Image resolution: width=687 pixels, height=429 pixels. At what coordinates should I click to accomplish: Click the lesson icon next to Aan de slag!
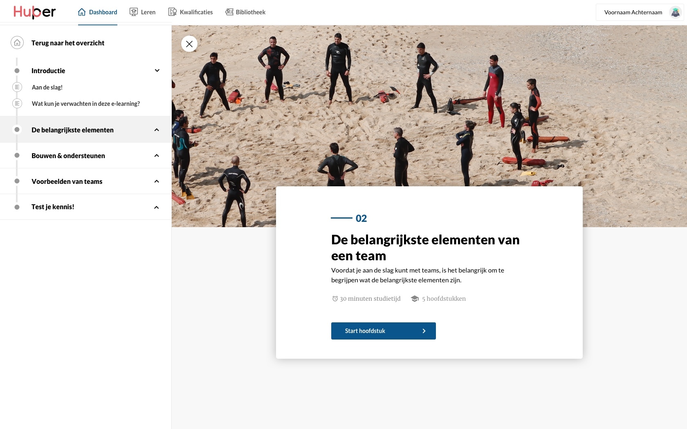[17, 87]
